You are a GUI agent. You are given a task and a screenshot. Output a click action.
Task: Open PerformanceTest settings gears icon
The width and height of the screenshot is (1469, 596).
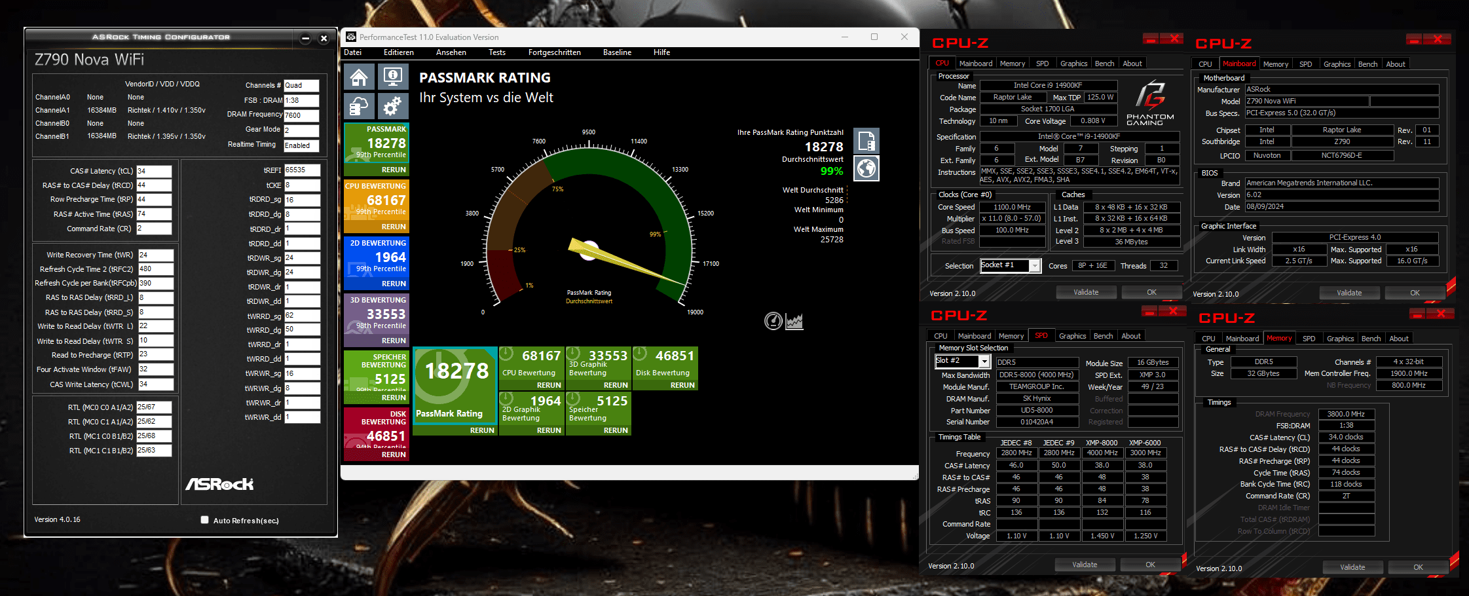click(x=393, y=105)
